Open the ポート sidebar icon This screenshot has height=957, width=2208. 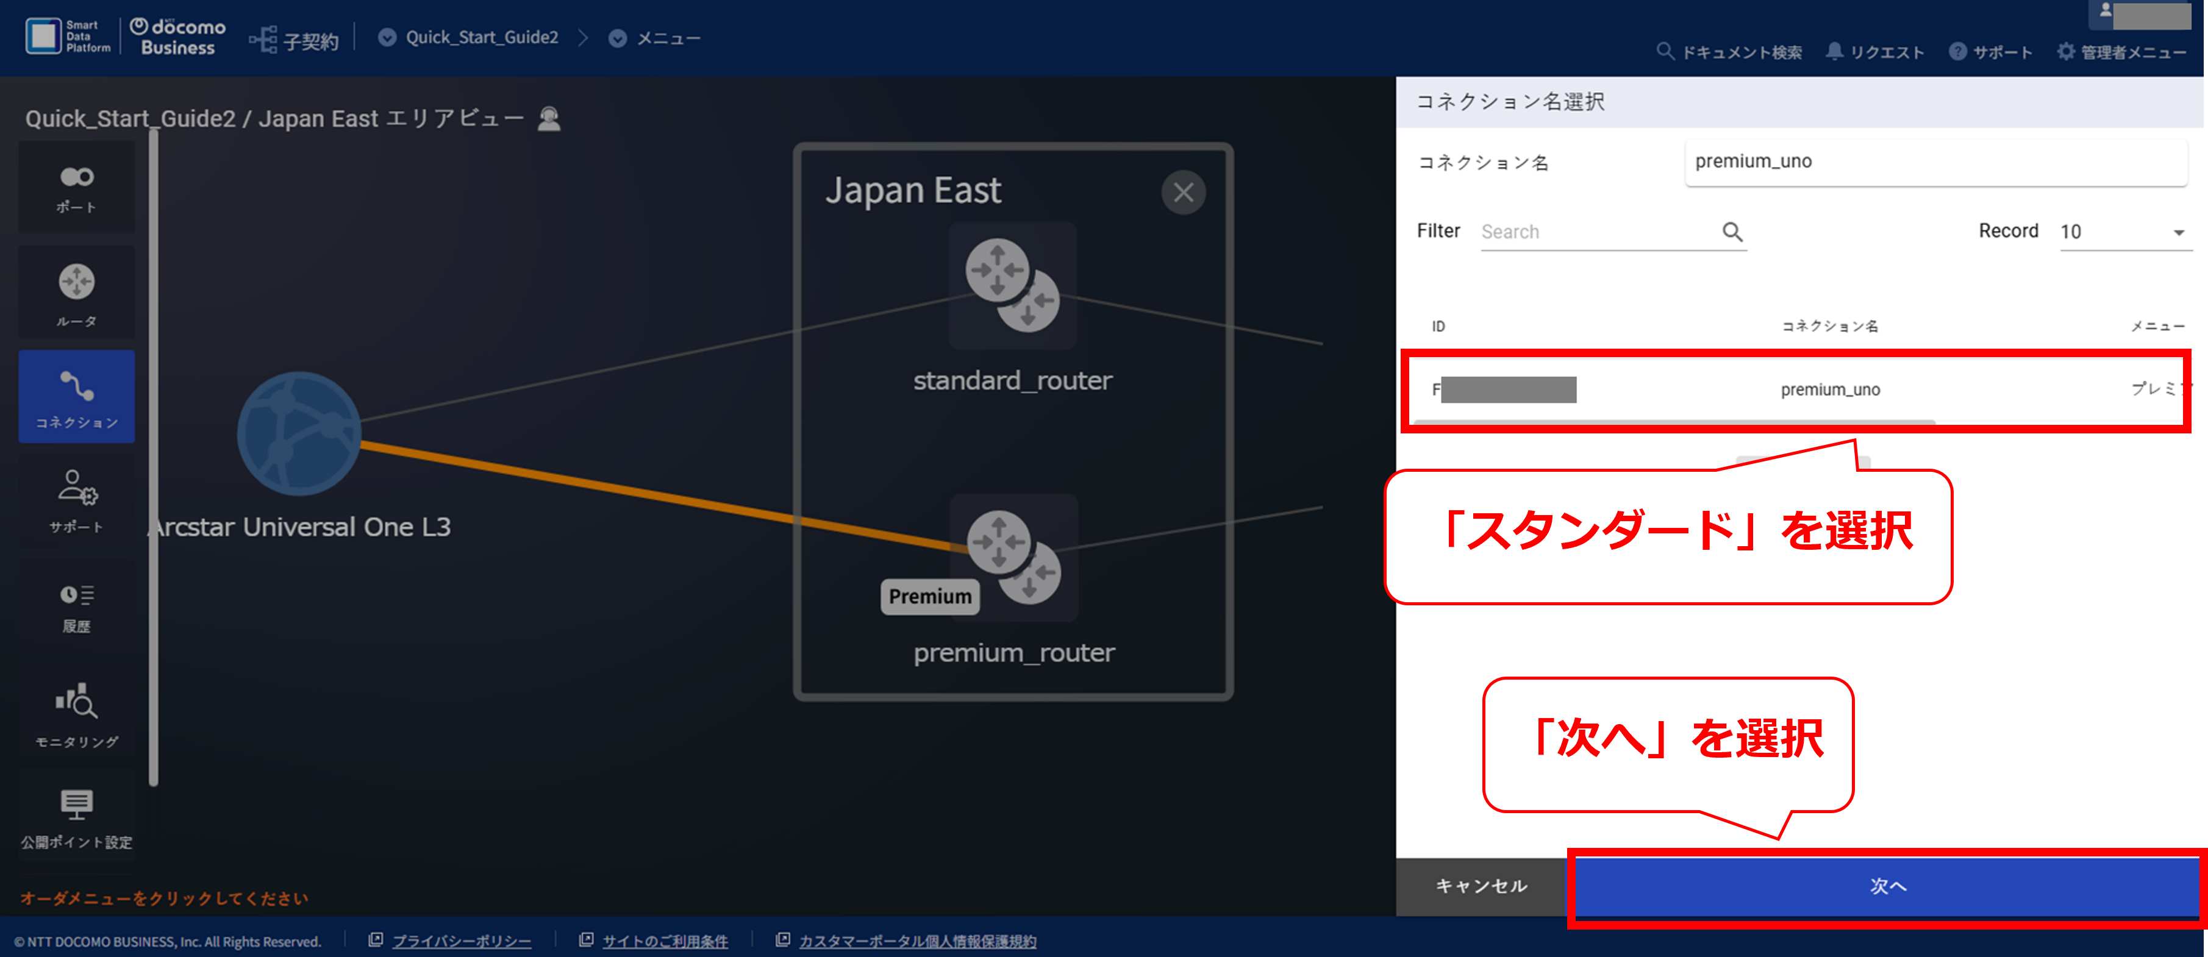click(76, 188)
